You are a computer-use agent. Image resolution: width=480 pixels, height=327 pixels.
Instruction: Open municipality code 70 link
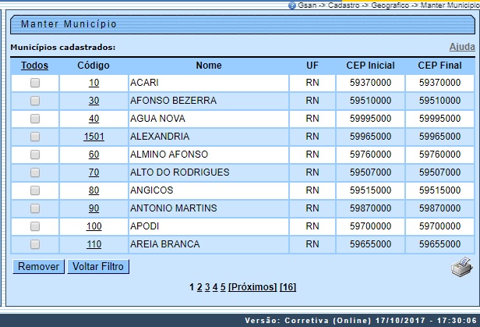[94, 172]
